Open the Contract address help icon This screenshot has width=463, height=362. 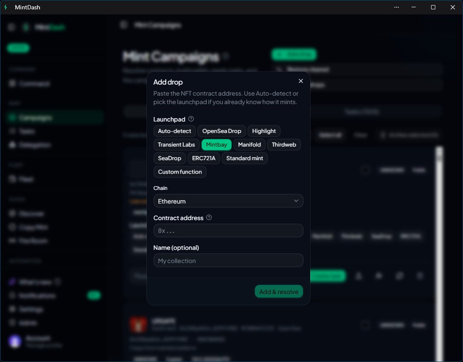(209, 218)
